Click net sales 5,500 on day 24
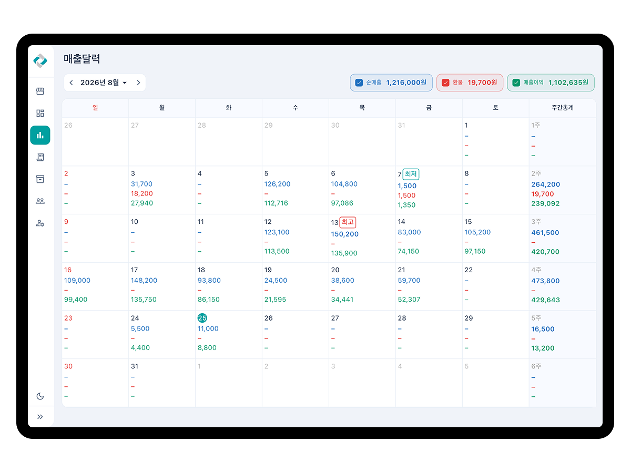The height and width of the screenshot is (473, 631). coord(140,329)
